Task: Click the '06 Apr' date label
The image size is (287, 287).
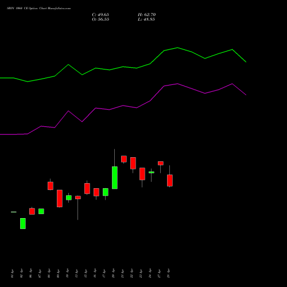Action: point(30,273)
